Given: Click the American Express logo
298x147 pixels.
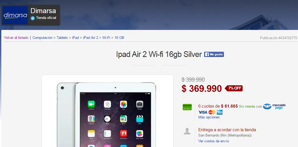Looking at the screenshot, I should (219, 112).
